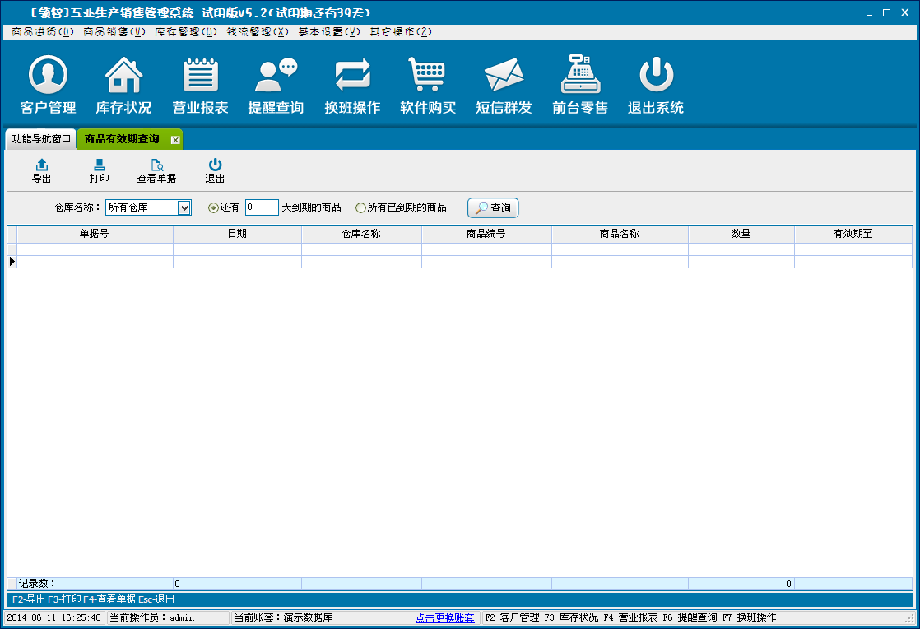920x629 pixels.
Task: Open the 商品进货 menu
Action: (43, 32)
